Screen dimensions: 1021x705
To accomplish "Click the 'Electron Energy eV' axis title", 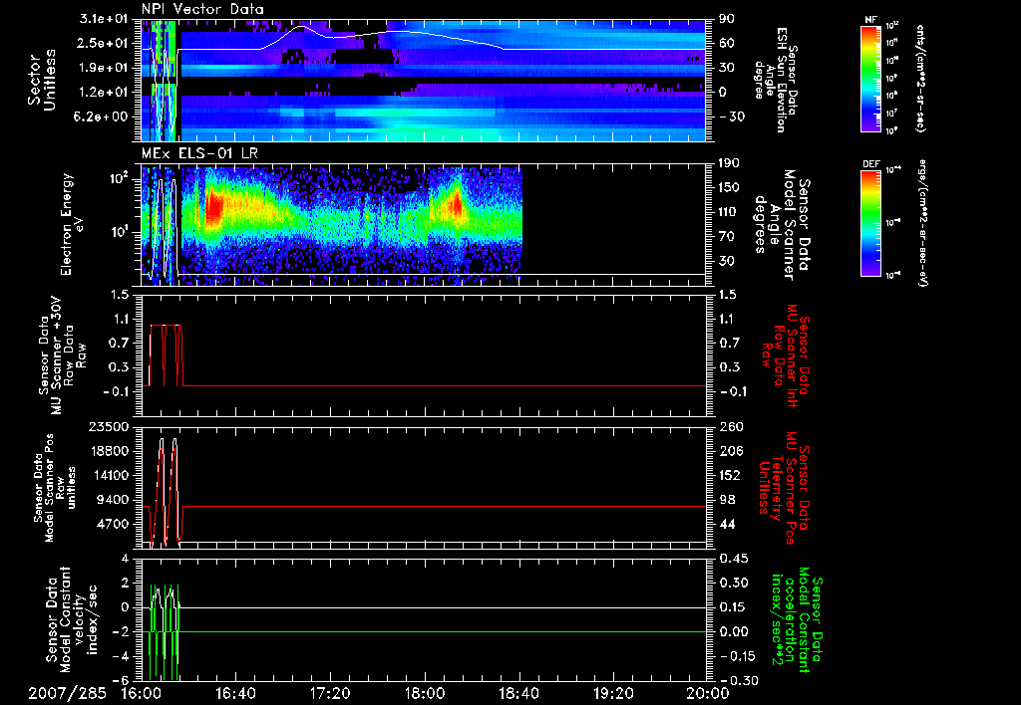I will tap(74, 224).
